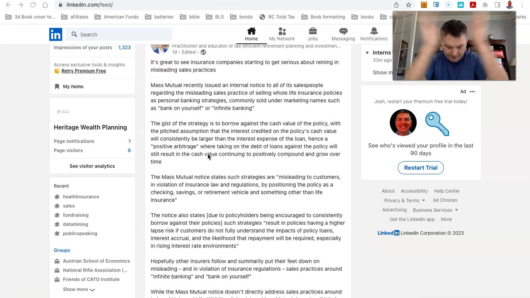530x298 pixels.
Task: Open the Adobe Acrobat extension icon
Action: pyautogui.click(x=473, y=5)
